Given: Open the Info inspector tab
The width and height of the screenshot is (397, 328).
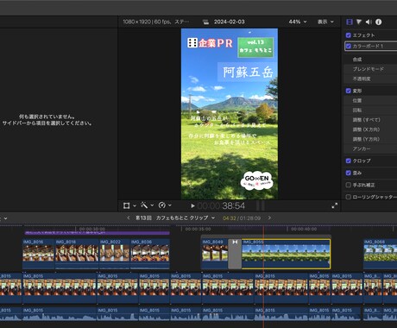Looking at the screenshot, I should click(379, 22).
